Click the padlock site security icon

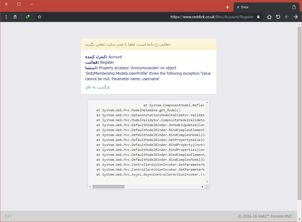(258, 17)
